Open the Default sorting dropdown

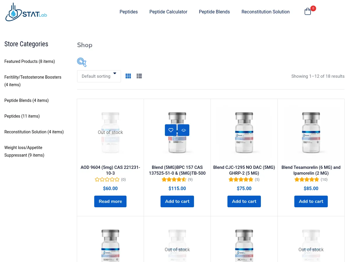99,76
